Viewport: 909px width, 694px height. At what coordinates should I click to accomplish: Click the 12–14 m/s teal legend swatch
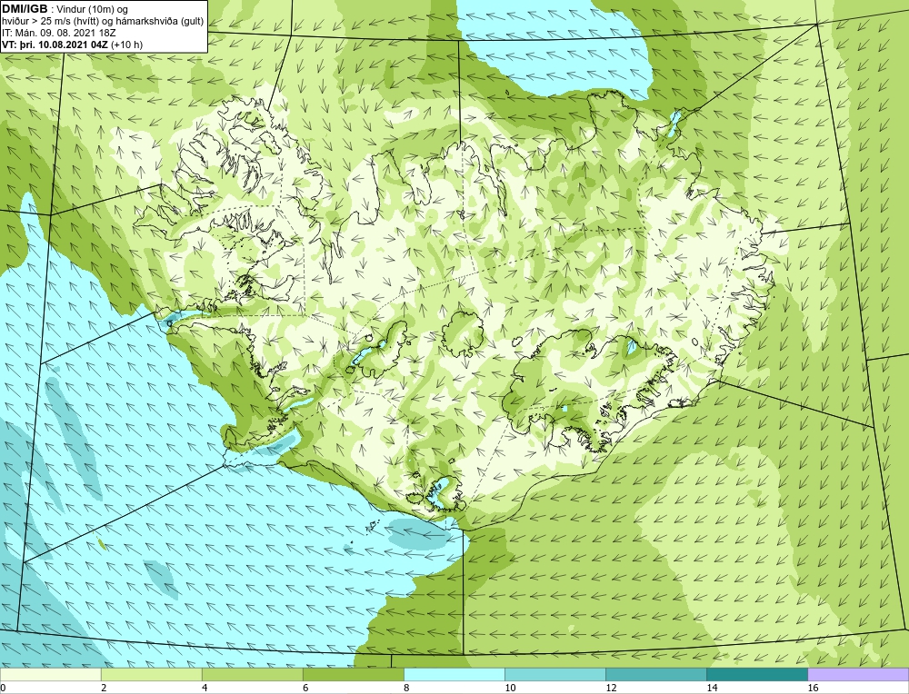pyautogui.click(x=655, y=674)
